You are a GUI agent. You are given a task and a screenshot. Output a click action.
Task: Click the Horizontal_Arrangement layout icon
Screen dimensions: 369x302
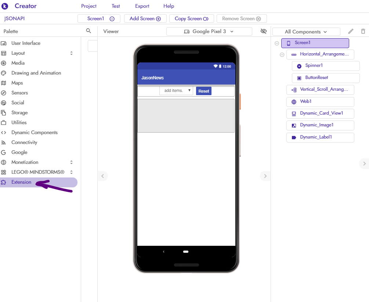point(294,55)
